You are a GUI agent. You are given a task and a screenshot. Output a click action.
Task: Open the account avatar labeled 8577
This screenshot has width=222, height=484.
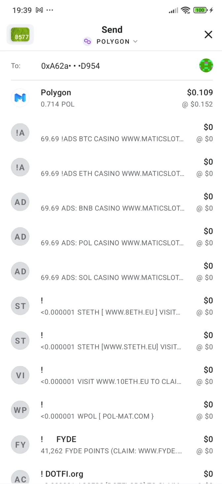[20, 34]
